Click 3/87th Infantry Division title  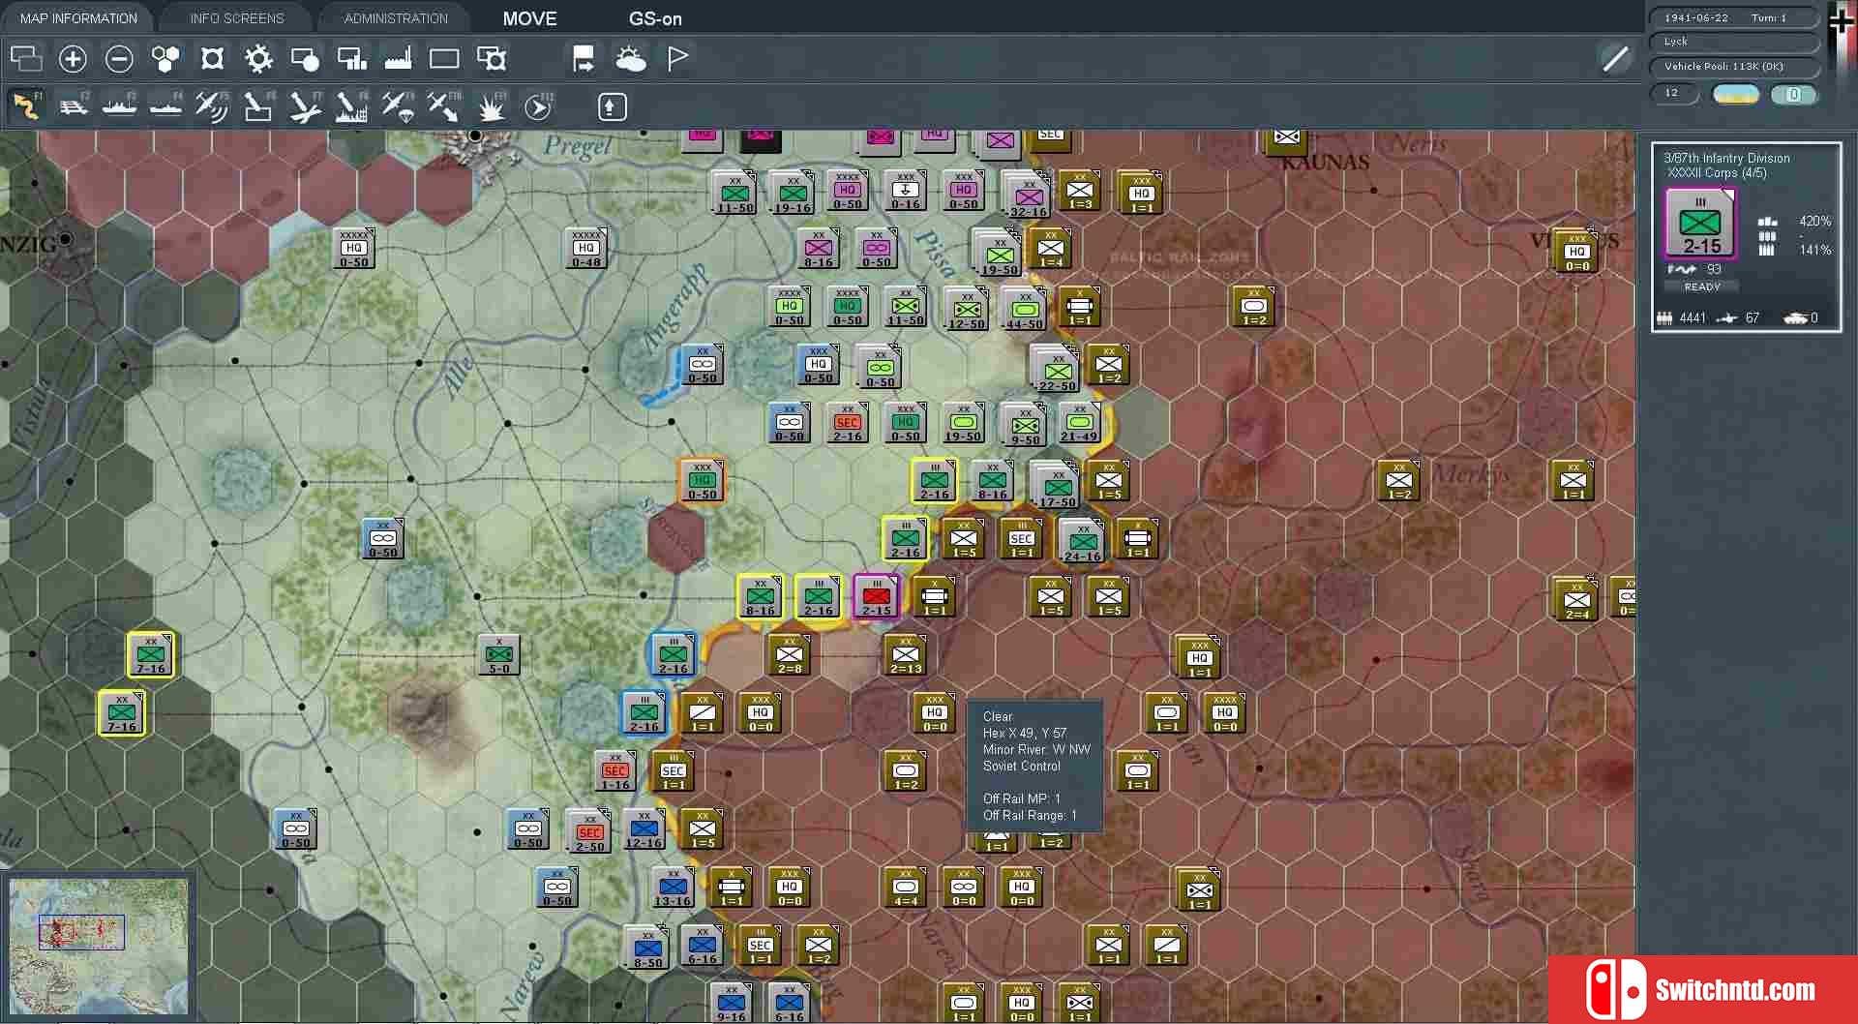tap(1726, 158)
